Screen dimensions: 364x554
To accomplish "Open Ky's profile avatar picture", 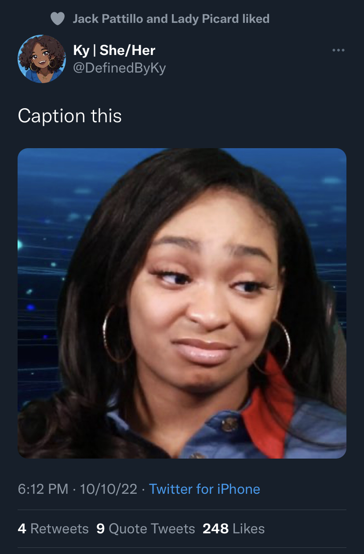I will pos(41,58).
